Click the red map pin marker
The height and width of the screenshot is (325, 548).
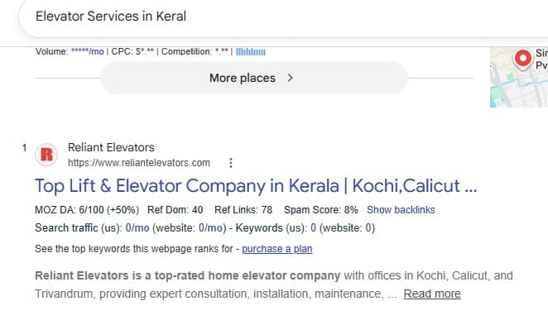pos(523,59)
